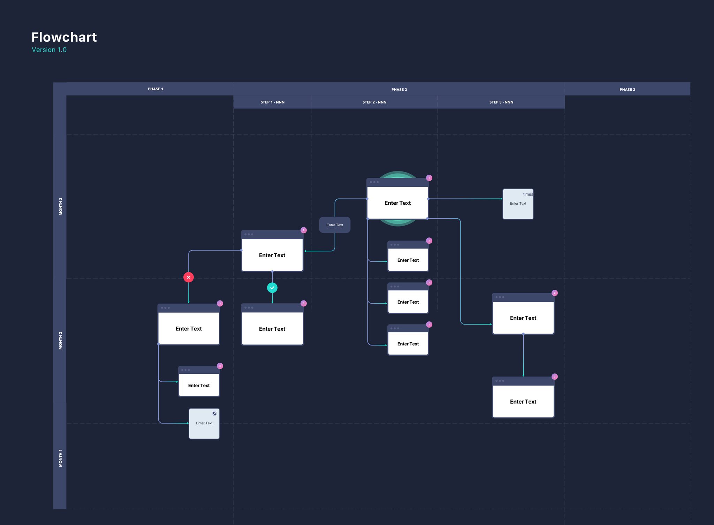Select the PHASE 2 column header

[x=399, y=90]
